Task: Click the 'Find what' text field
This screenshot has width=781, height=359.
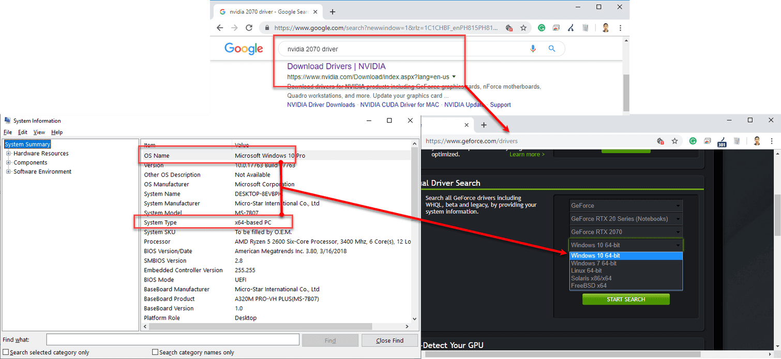Action: [173, 340]
